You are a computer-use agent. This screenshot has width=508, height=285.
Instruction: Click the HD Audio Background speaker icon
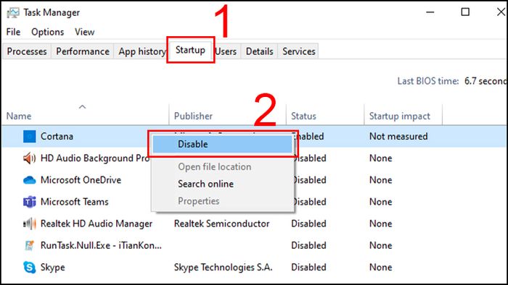tap(30, 158)
